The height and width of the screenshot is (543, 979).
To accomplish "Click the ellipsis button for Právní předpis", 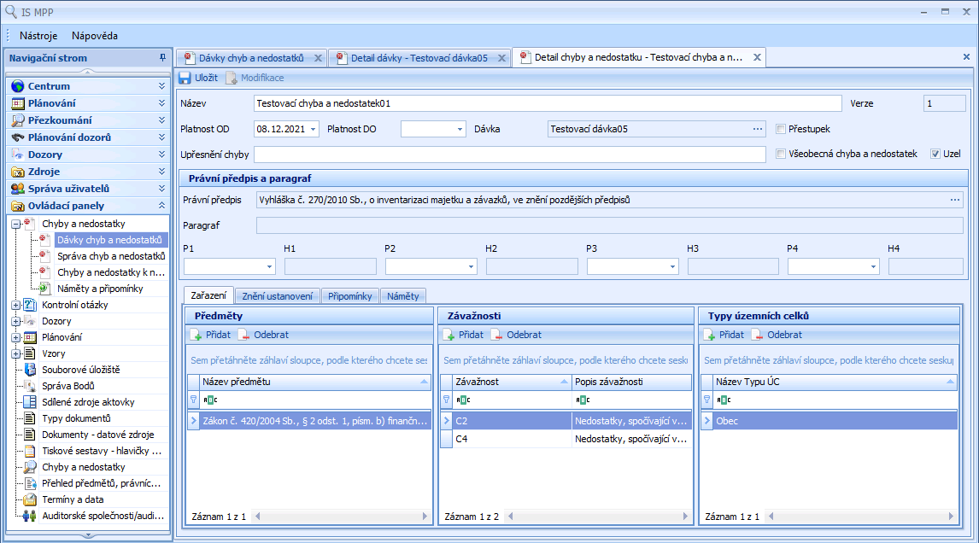I will pos(955,201).
